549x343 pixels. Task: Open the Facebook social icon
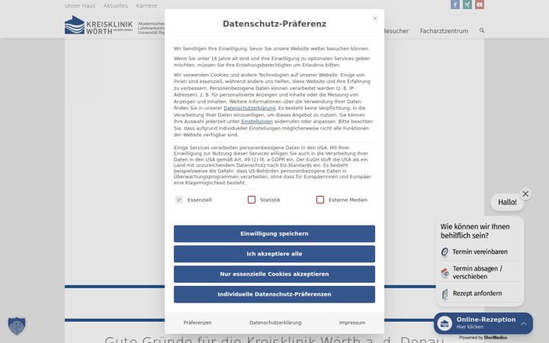(454, 5)
